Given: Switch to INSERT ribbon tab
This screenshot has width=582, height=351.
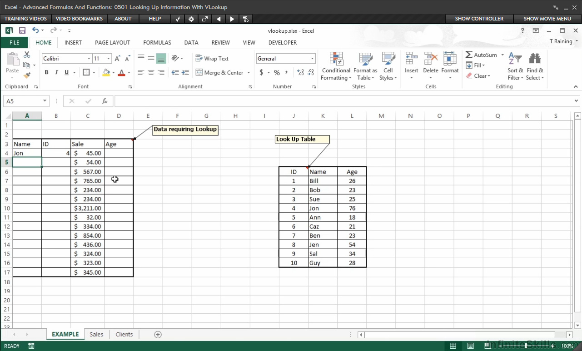Looking at the screenshot, I should click(x=73, y=42).
